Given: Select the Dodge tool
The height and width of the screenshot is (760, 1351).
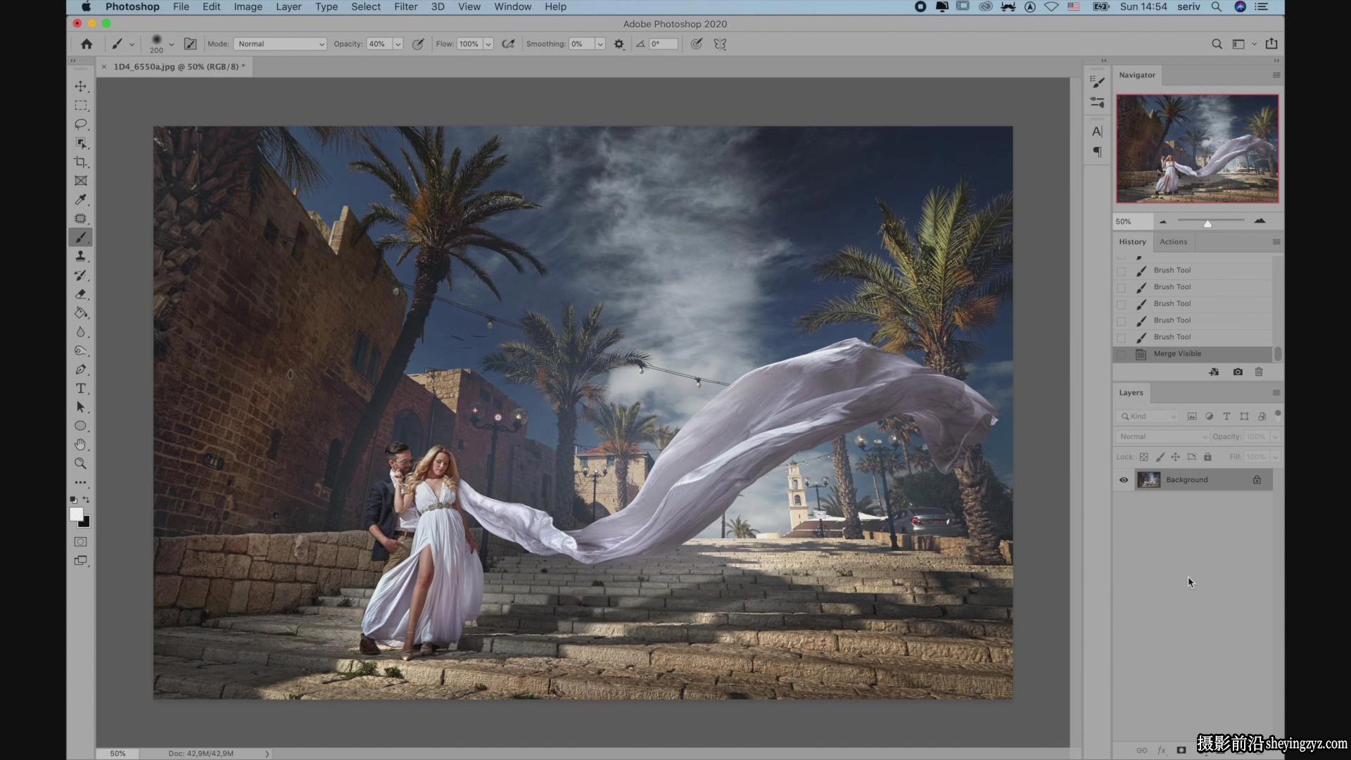Looking at the screenshot, I should click(x=81, y=350).
